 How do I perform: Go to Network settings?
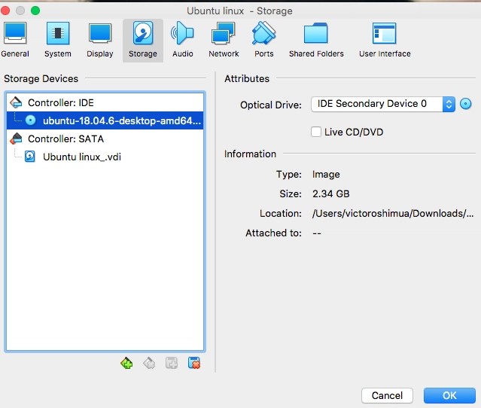tap(224, 39)
